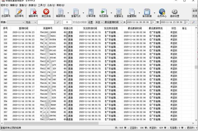Screen dimensions: 198x131
Task: Click the 反选 button
Action: pos(195,16)
